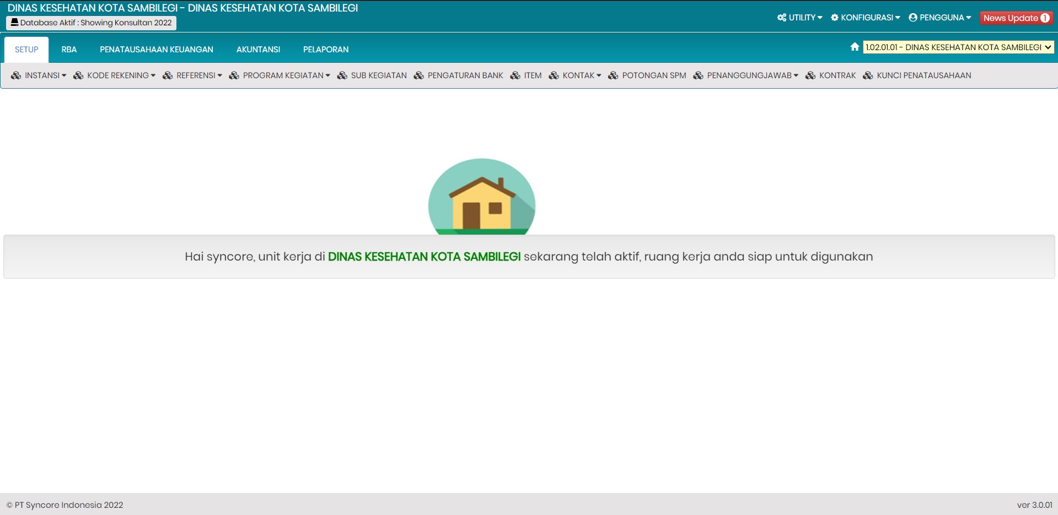This screenshot has width=1058, height=515.
Task: Click the cubes icon beside ITEM
Action: pos(515,75)
